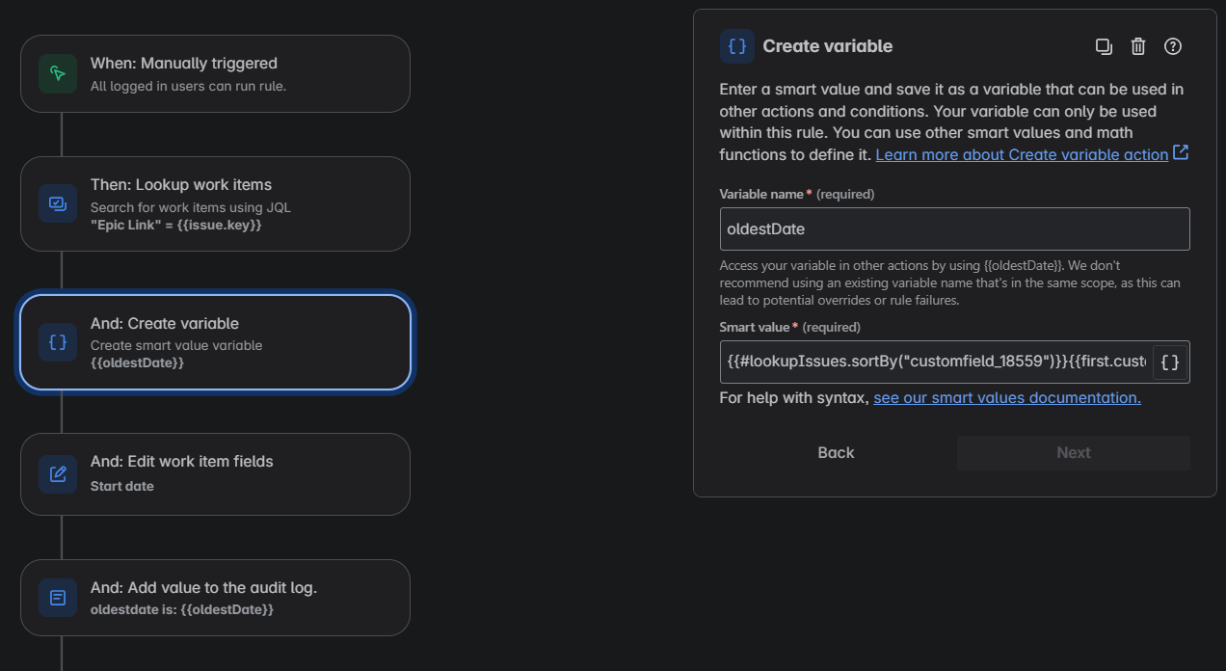Delete component using trash icon

pyautogui.click(x=1138, y=46)
